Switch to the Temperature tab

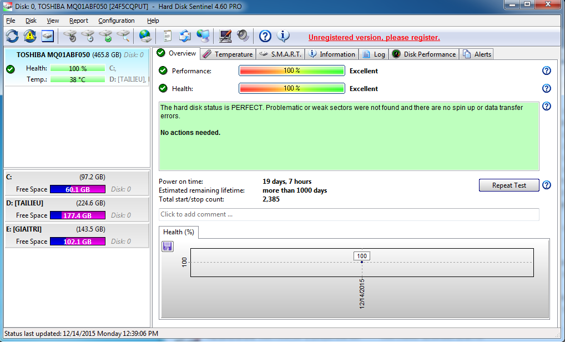(x=228, y=54)
